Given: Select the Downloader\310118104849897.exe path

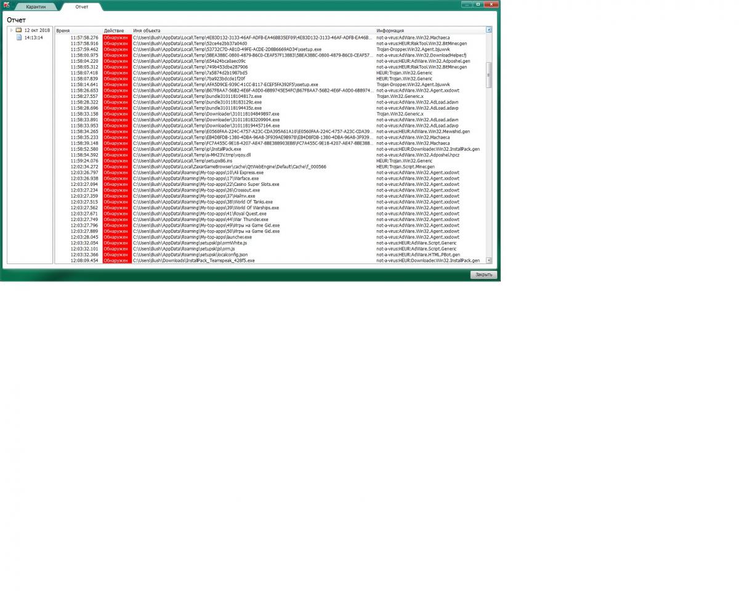Looking at the screenshot, I should [206, 114].
